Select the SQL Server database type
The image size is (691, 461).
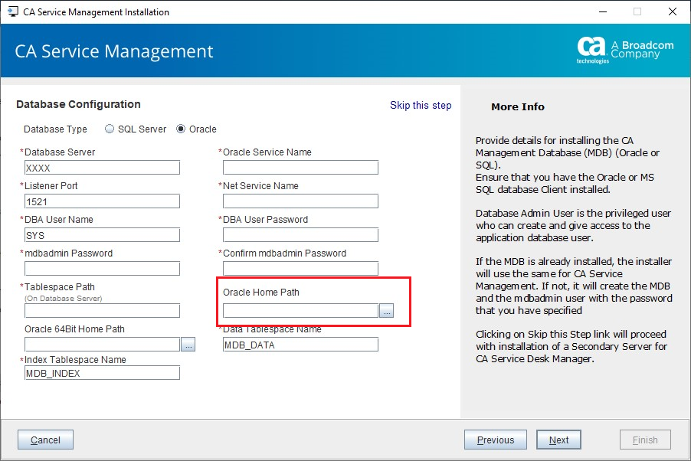(110, 129)
